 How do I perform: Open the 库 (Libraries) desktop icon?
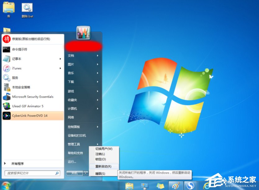pyautogui.click(x=8, y=8)
